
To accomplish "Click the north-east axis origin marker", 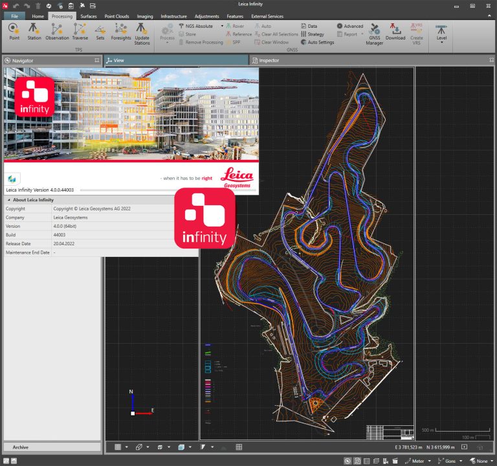I will (133, 414).
